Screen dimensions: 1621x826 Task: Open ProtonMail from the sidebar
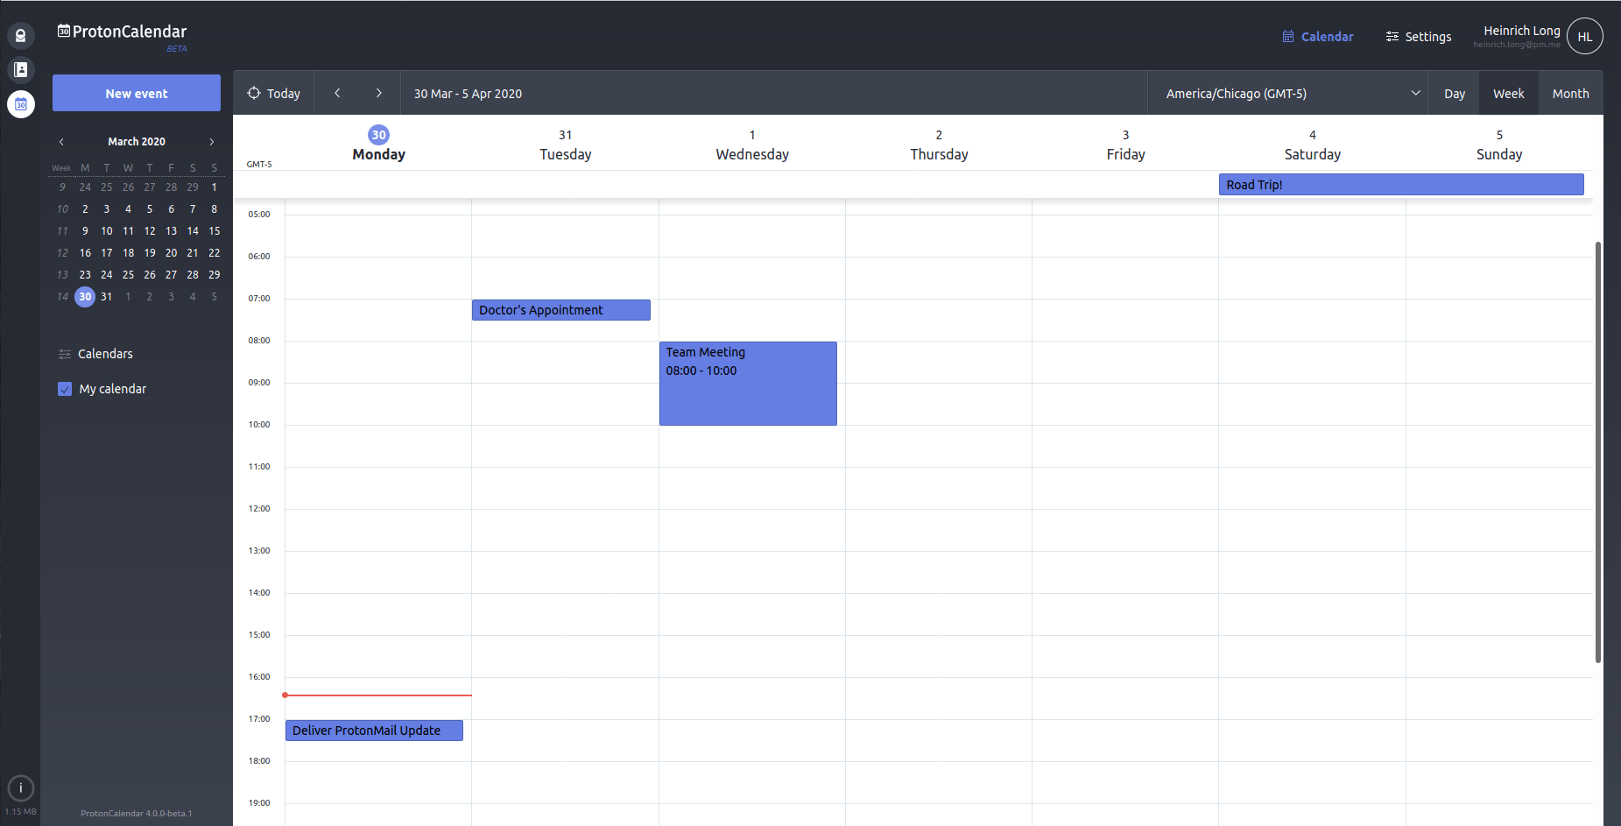[x=20, y=36]
